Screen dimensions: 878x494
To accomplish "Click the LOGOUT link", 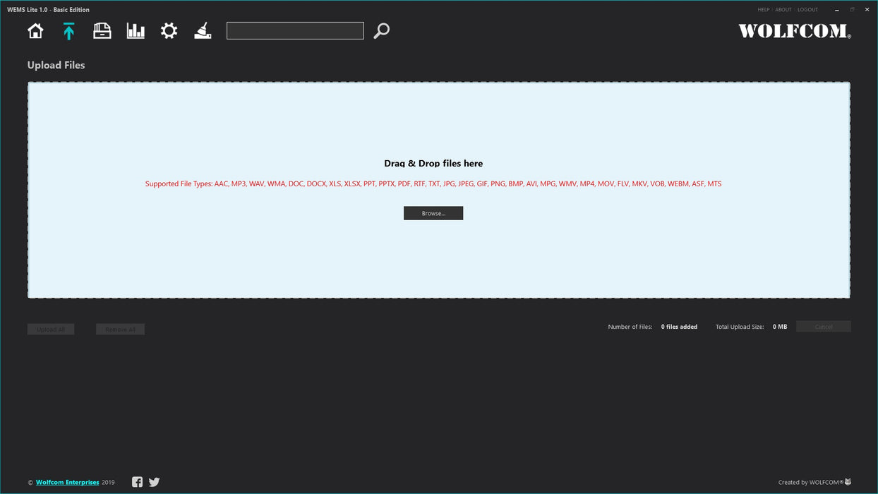I will click(x=807, y=10).
